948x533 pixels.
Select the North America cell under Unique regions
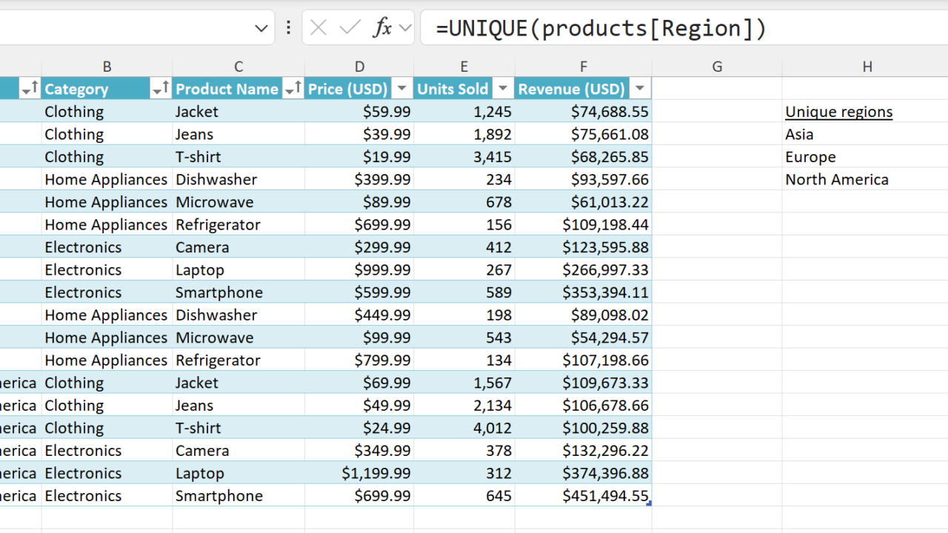tap(837, 180)
